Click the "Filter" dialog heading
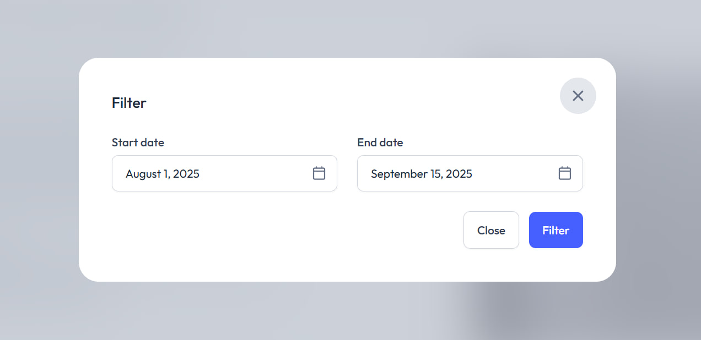The height and width of the screenshot is (340, 701). [129, 103]
